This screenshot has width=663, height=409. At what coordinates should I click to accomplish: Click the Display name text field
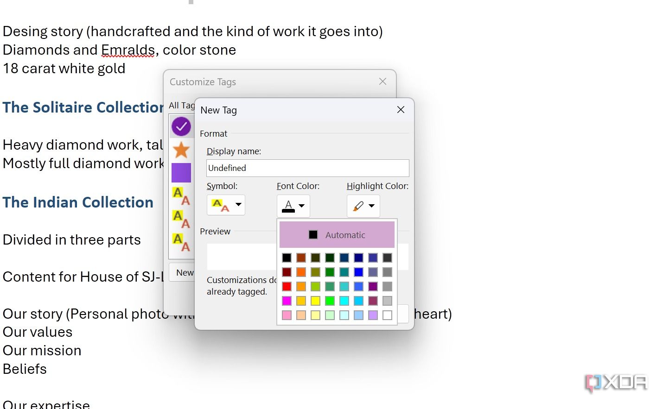click(x=308, y=168)
